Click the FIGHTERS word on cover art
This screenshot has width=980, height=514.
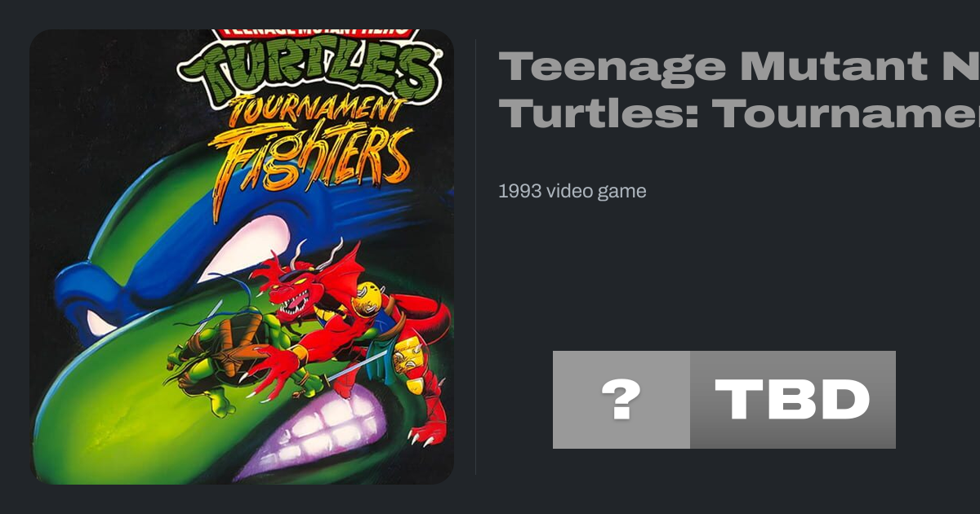pyautogui.click(x=310, y=163)
